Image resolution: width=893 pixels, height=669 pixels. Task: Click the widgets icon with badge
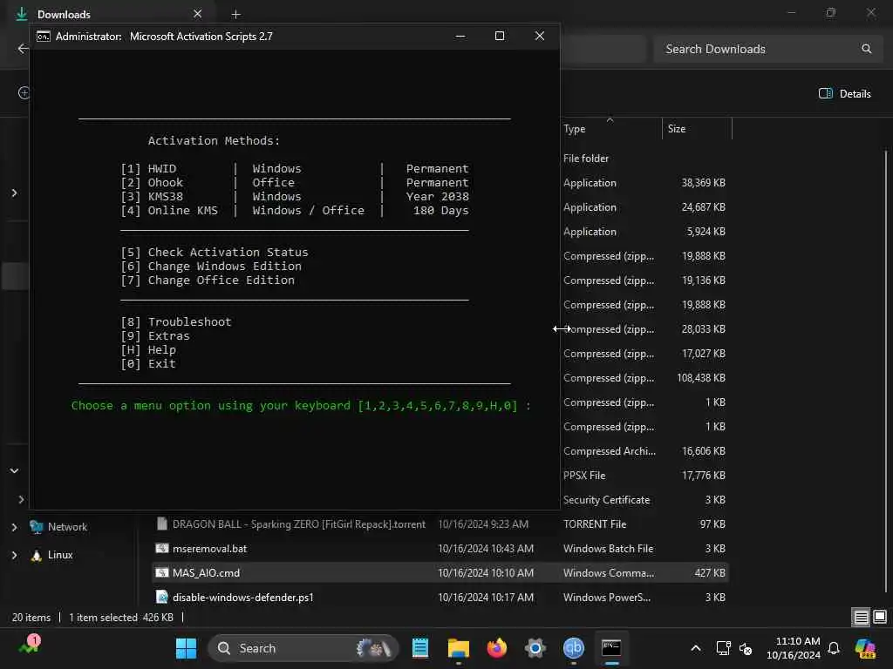coord(29,645)
